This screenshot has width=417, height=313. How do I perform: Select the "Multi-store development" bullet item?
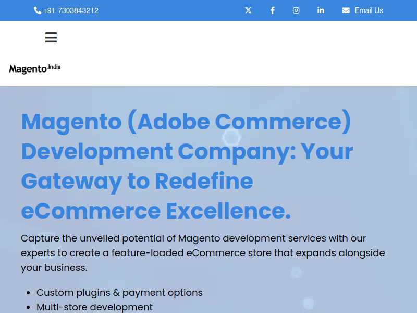[x=94, y=307]
